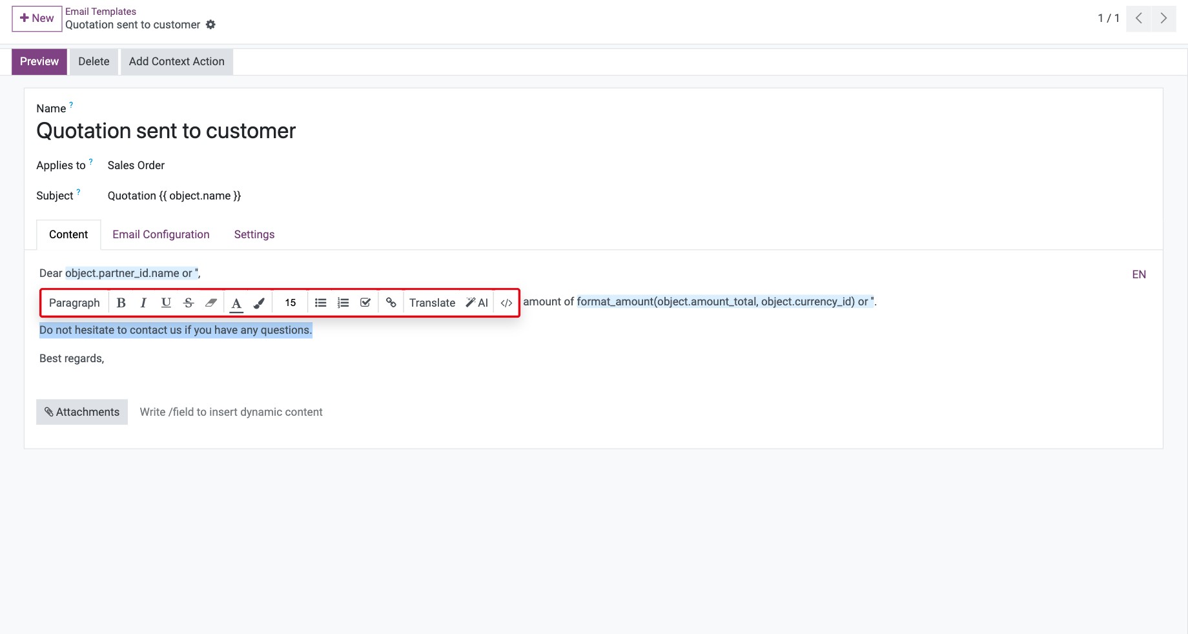Edit the Subject field

tap(174, 196)
